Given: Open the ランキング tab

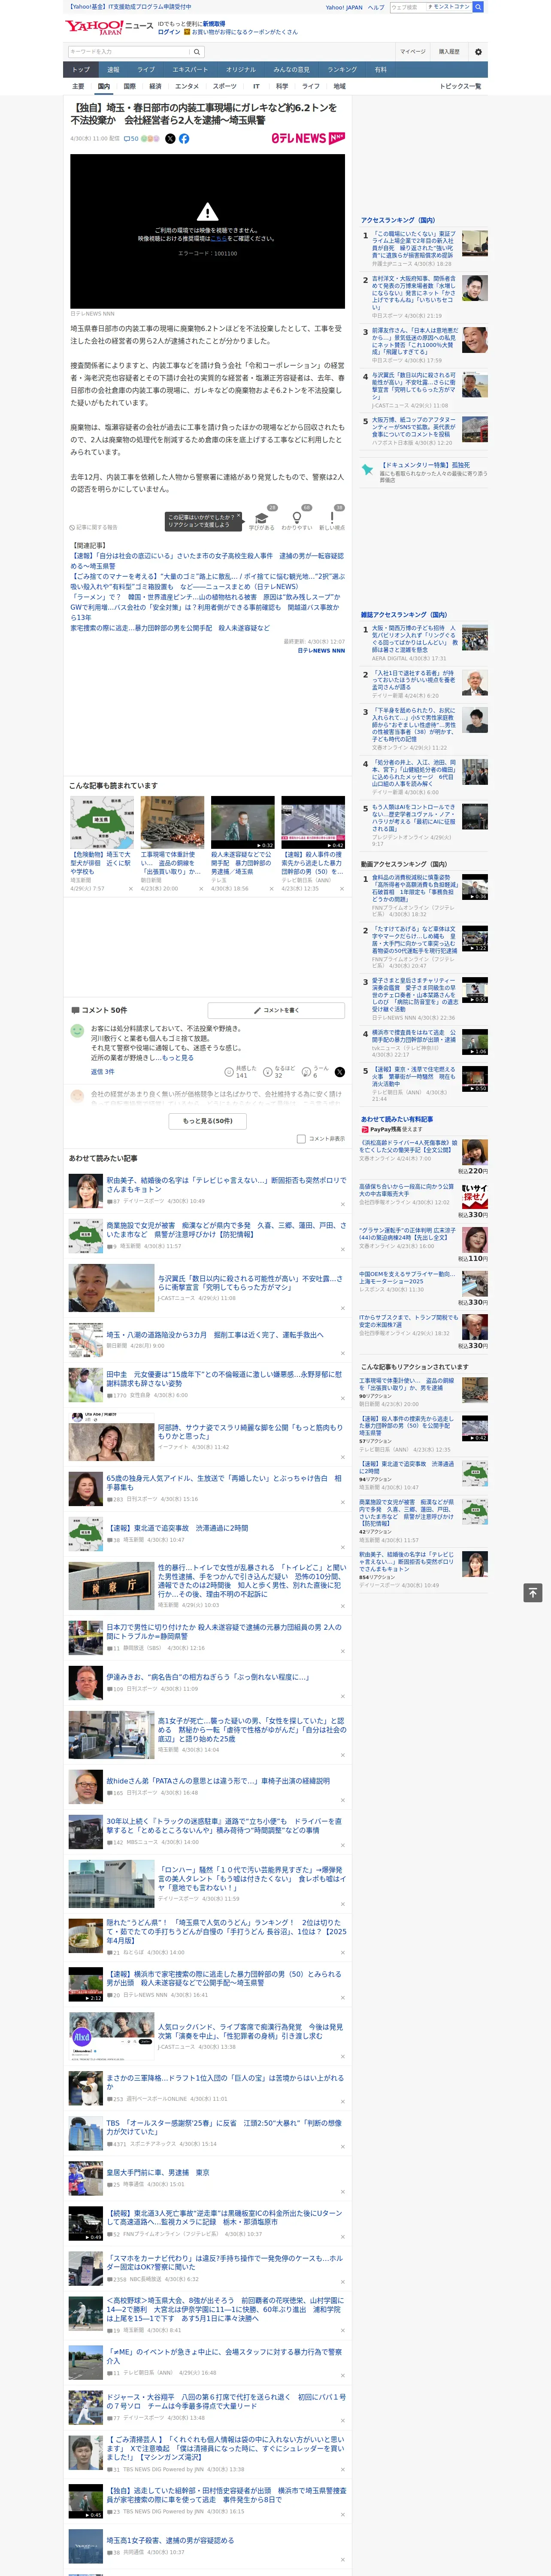Looking at the screenshot, I should pyautogui.click(x=342, y=70).
